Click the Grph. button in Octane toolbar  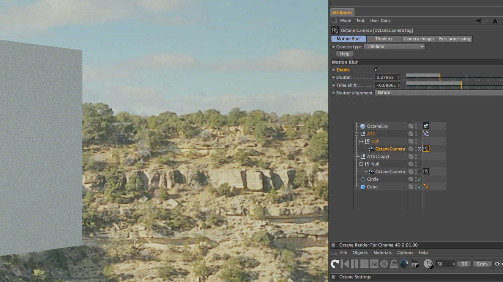point(483,264)
